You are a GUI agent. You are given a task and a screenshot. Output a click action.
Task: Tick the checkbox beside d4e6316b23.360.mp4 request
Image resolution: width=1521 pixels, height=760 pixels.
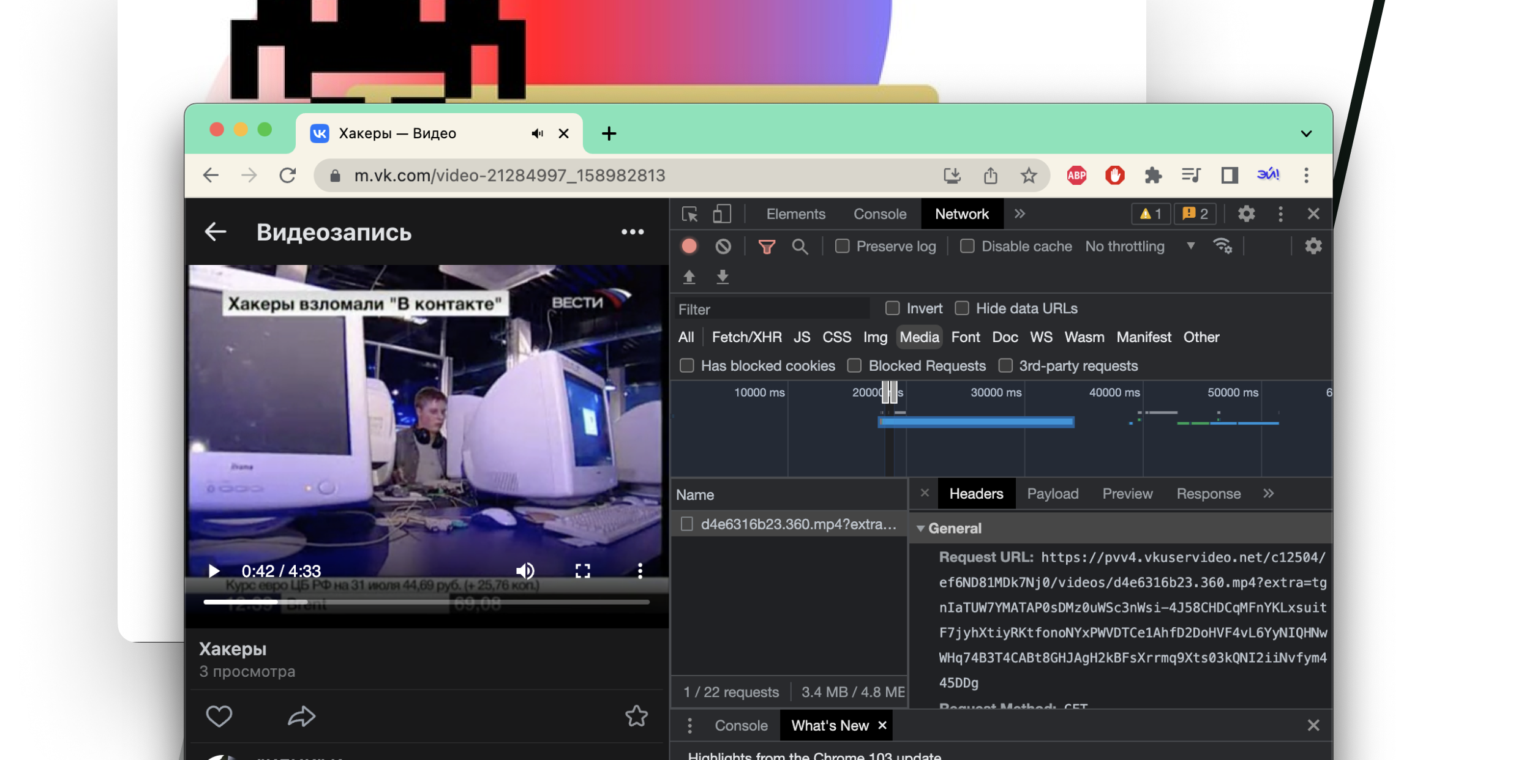click(x=687, y=524)
